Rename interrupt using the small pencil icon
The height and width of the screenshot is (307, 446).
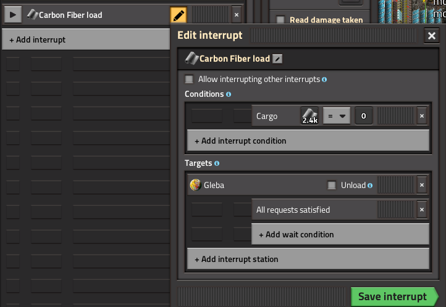pos(278,59)
